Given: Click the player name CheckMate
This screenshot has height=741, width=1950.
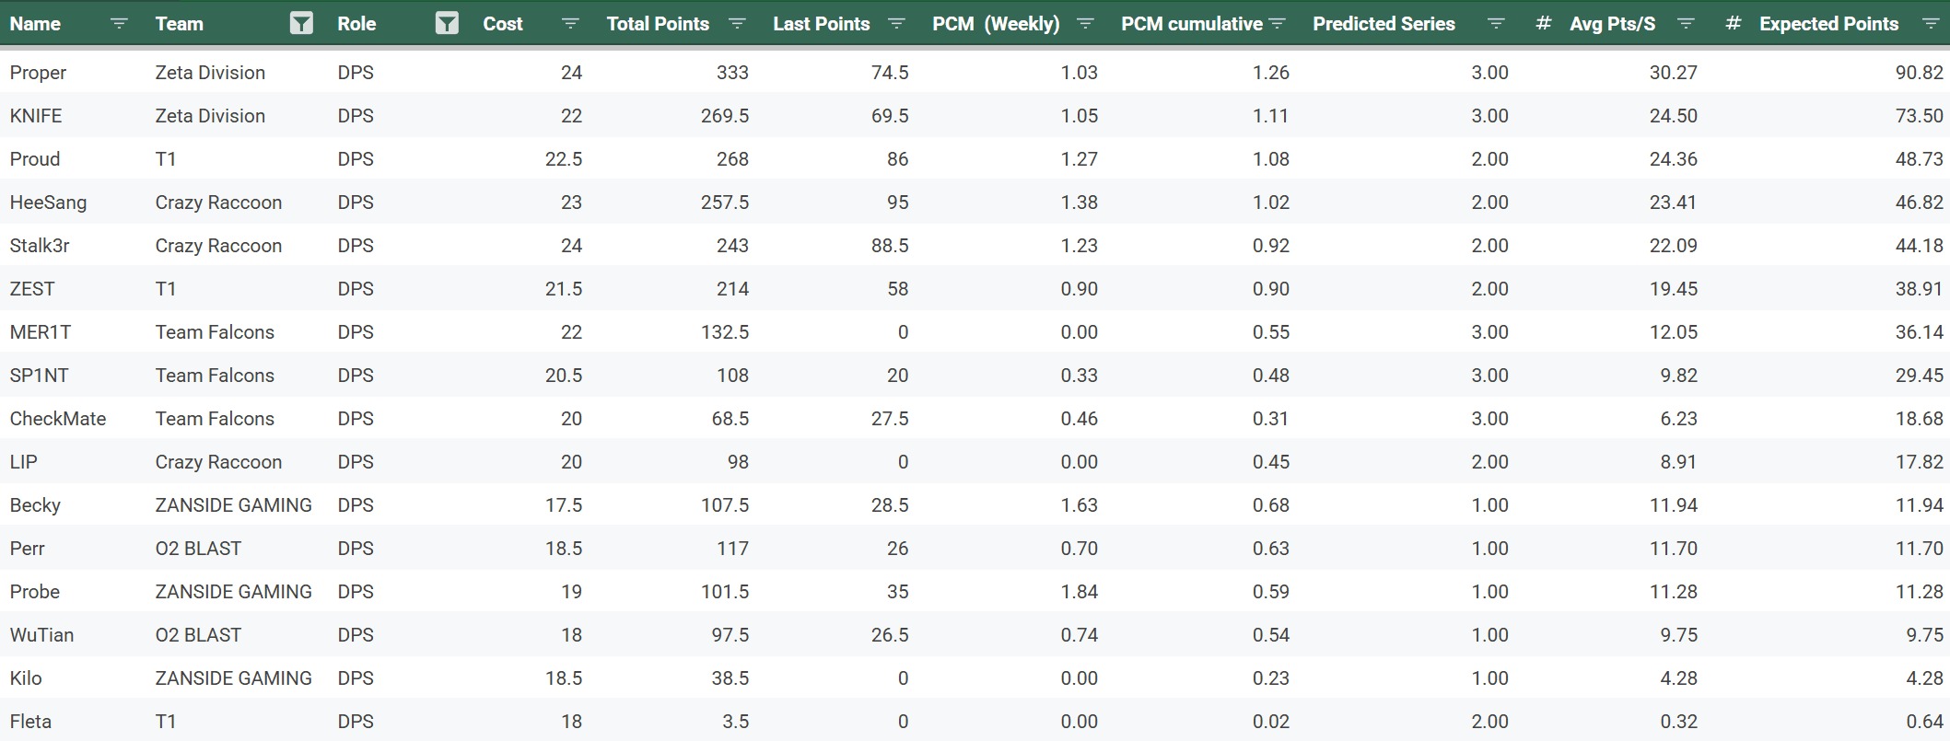Looking at the screenshot, I should (x=58, y=419).
